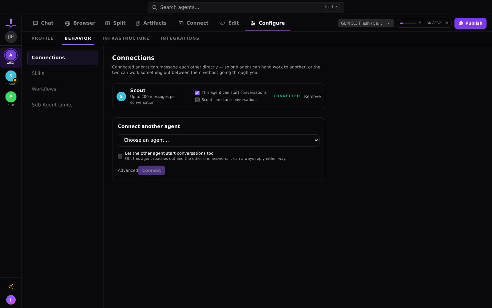The image size is (492, 308).
Task: Go to the Connect tab
Action: pyautogui.click(x=193, y=23)
